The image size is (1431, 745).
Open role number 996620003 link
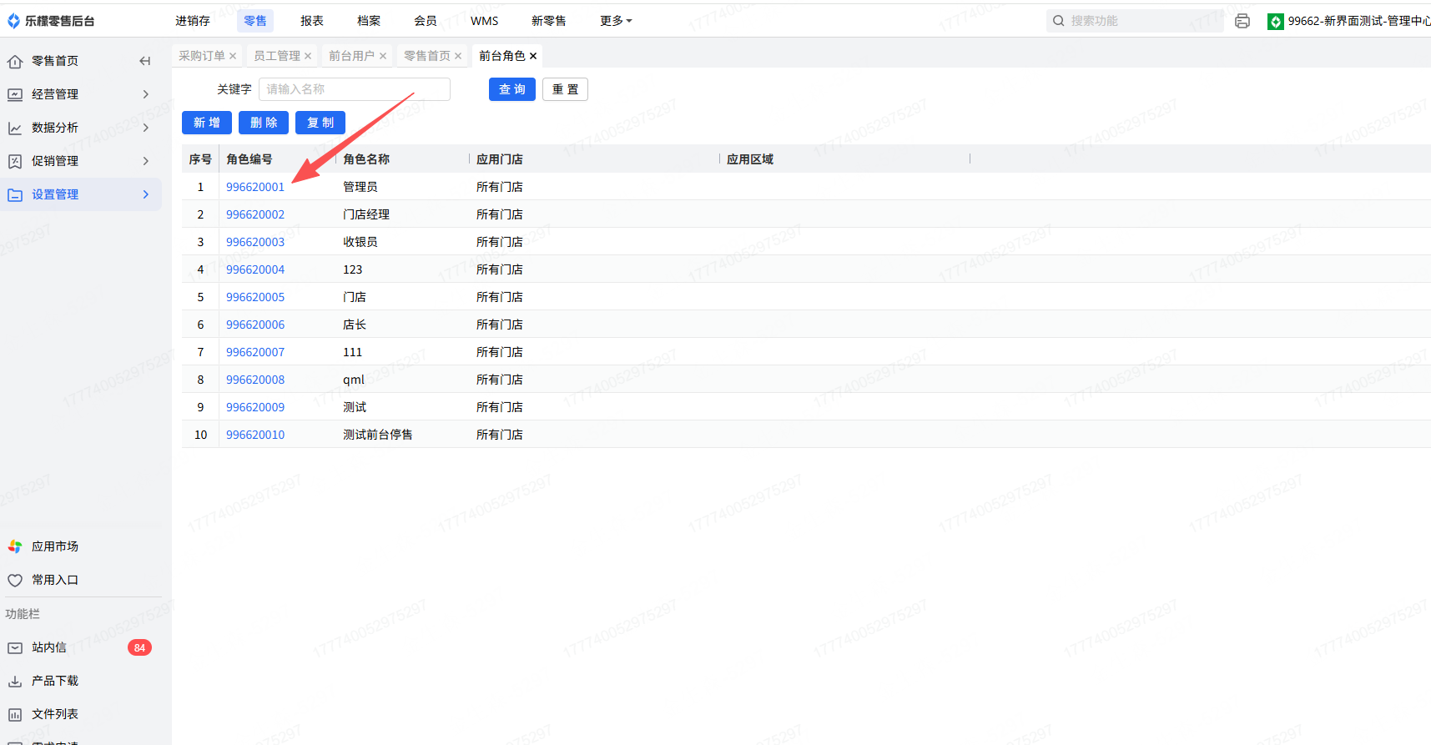pyautogui.click(x=255, y=242)
